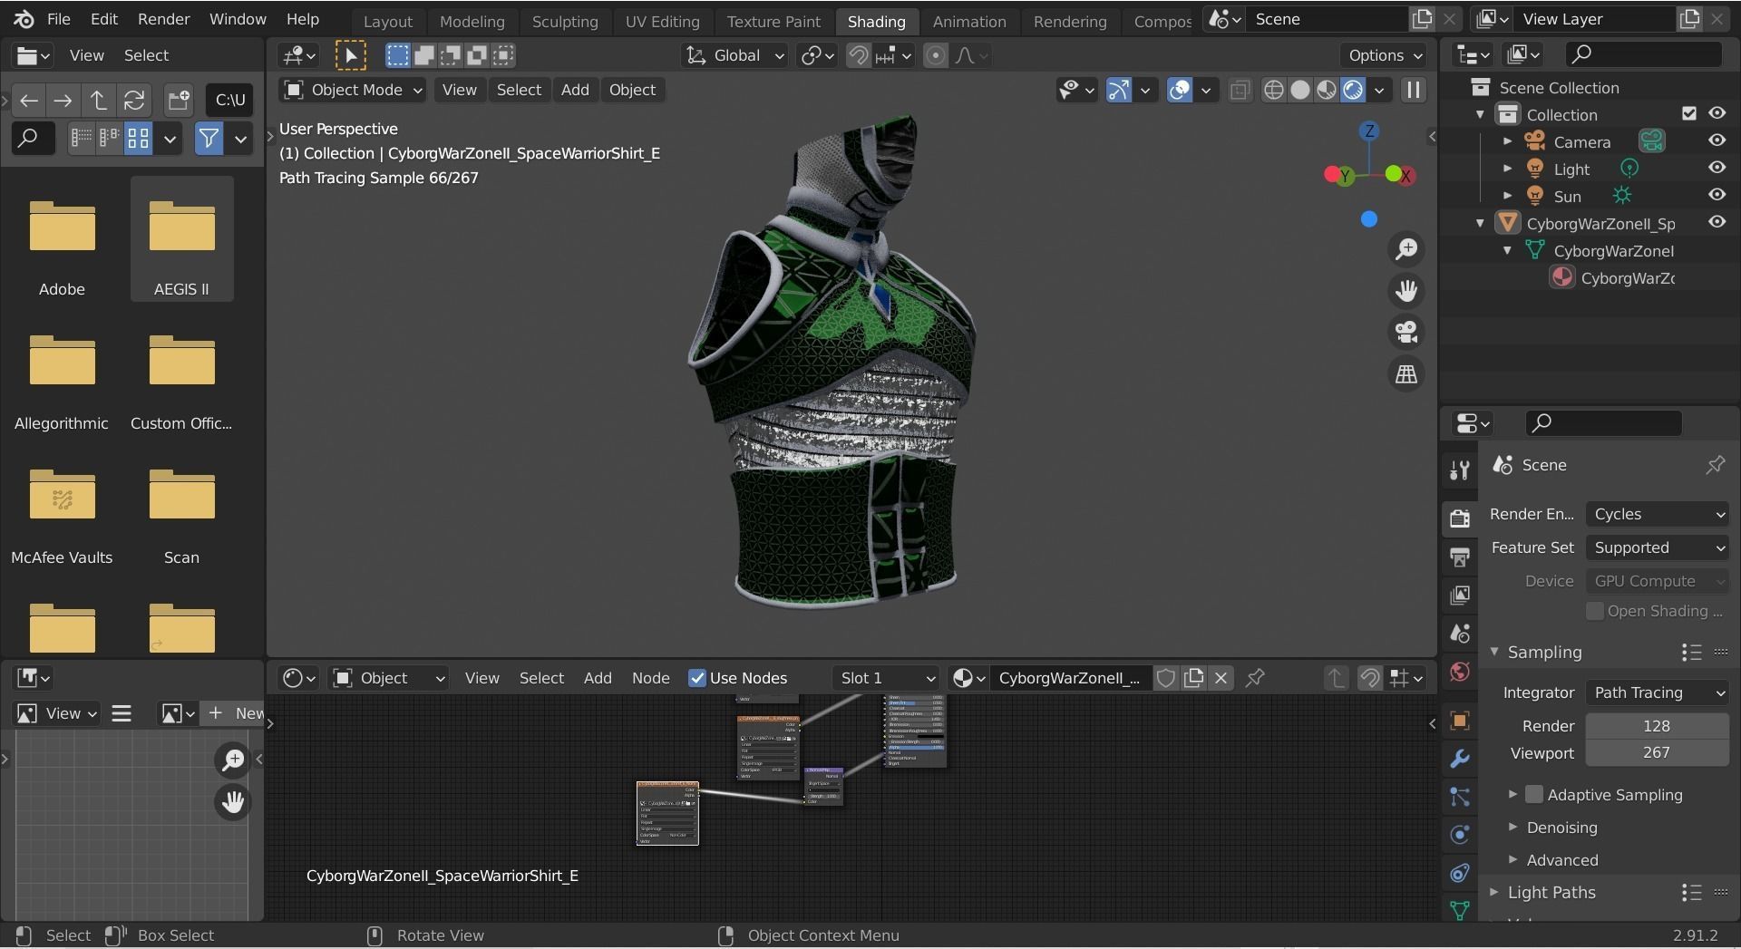This screenshot has height=949, width=1741.
Task: Open the File menu
Action: point(58,19)
